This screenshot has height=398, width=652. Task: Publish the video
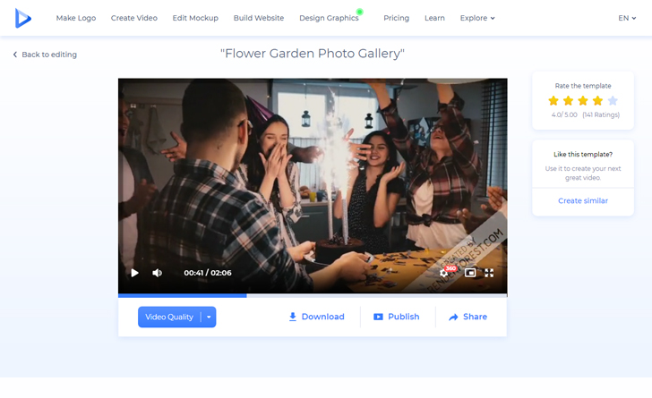coord(396,317)
